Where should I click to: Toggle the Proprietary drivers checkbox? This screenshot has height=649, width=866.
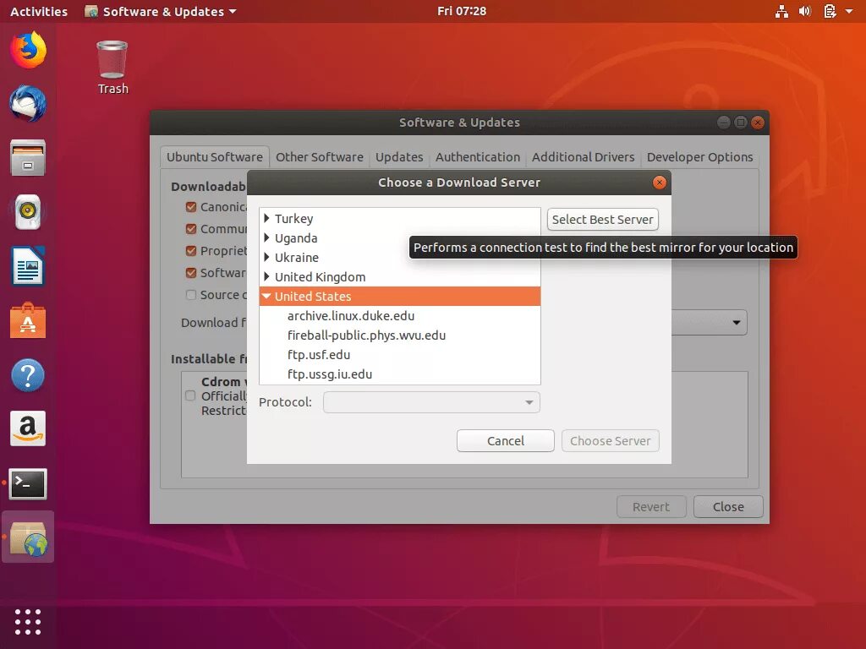(191, 250)
